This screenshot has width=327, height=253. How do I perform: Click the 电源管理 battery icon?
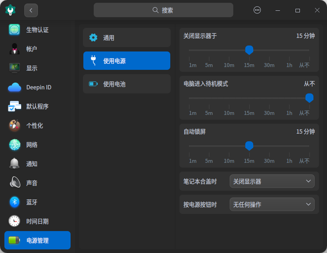pos(14,240)
